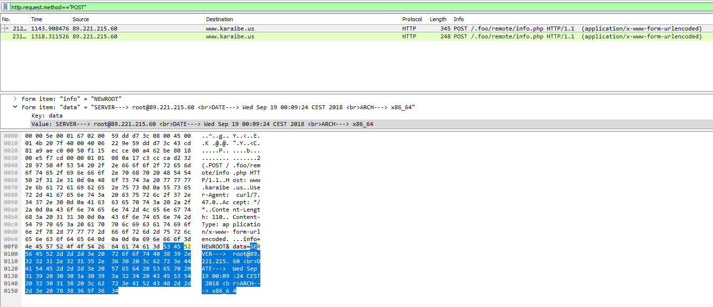The height and width of the screenshot is (307, 713).
Task: Collapse the Form item "data" tree node
Action: 15,107
